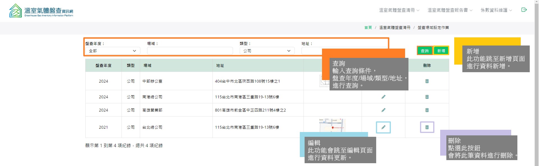Image resolution: width=539 pixels, height=166 pixels.
Task: Click the trash icon in the 南港總公司 row
Action: pos(427,97)
